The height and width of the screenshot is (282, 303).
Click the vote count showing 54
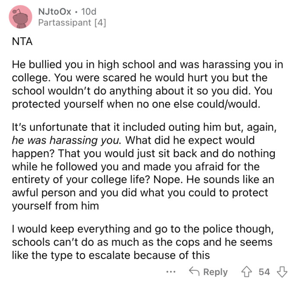pos(264,272)
